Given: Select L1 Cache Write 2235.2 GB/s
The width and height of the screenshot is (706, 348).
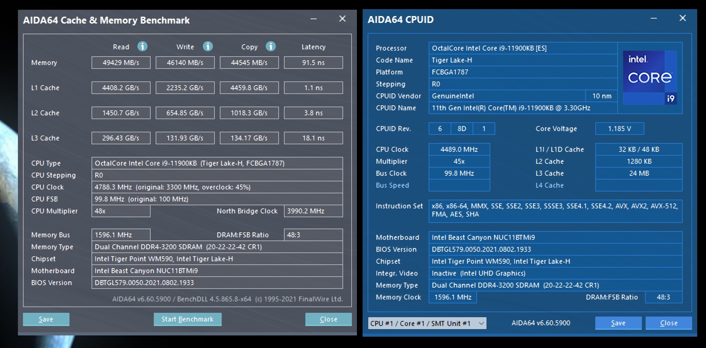Looking at the screenshot, I should click(x=185, y=88).
